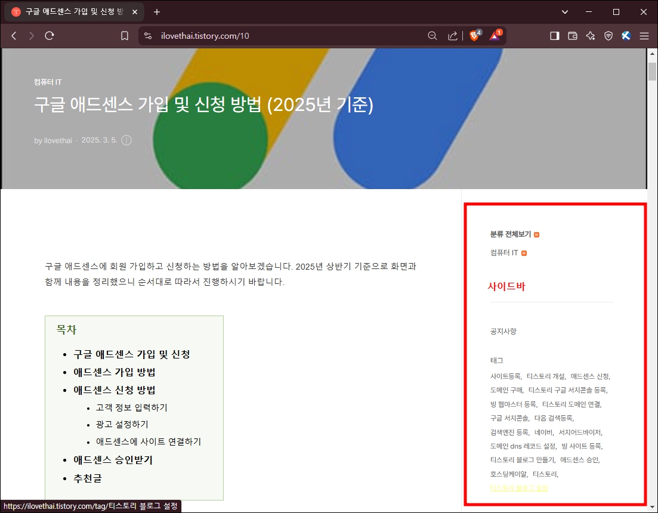Open the highlighted 티스토리 블로그 설정 tag
Screen dimensions: 658x513
518,489
